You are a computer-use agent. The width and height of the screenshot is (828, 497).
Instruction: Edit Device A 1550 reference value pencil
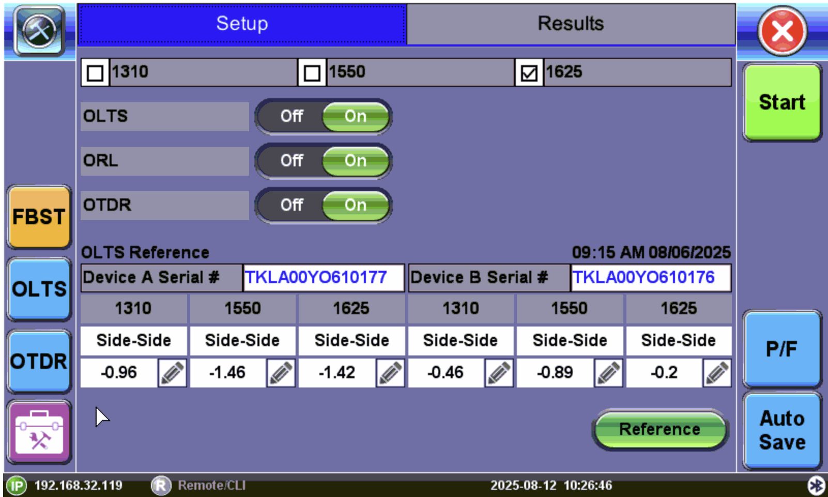281,372
